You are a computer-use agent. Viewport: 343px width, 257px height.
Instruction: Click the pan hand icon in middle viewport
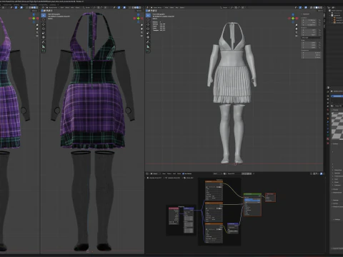141,29
